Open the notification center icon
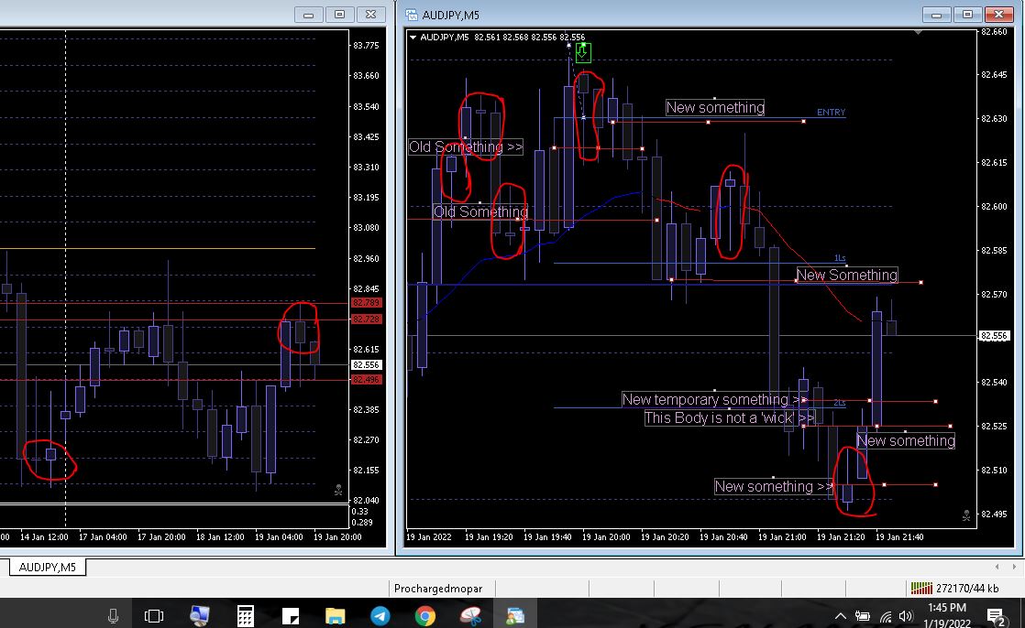 coord(994,615)
